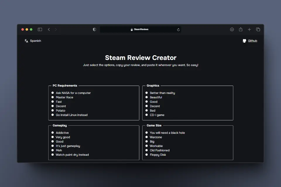Minimize window with yellow button

point(27,30)
